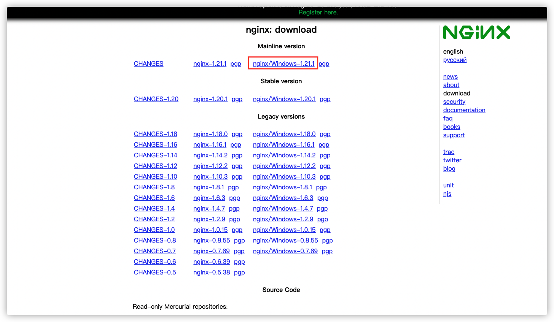Click the NGINX logo

coord(476,33)
